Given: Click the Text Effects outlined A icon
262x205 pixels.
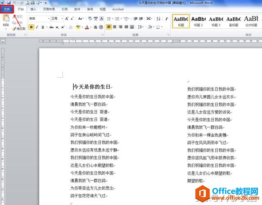Looking at the screenshot, I should [71, 27].
